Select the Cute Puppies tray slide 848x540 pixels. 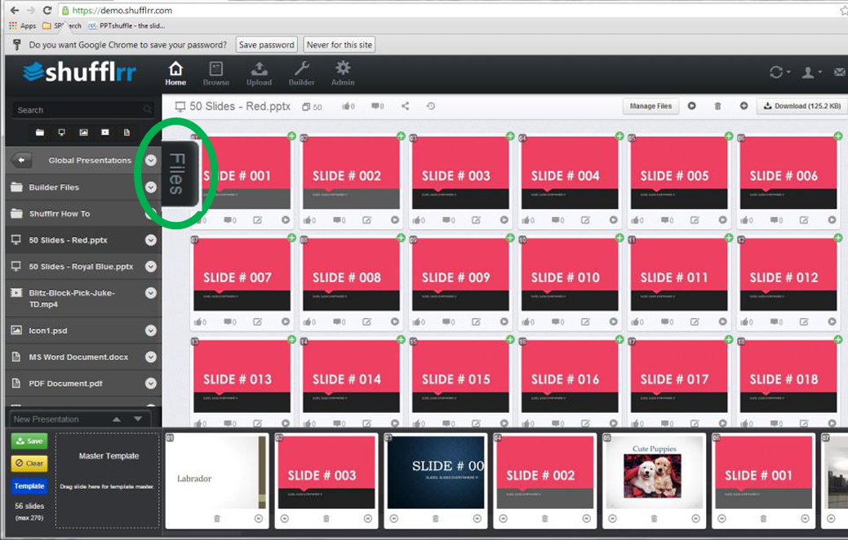coord(653,472)
